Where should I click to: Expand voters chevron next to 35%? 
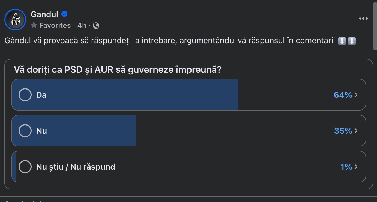pyautogui.click(x=356, y=131)
